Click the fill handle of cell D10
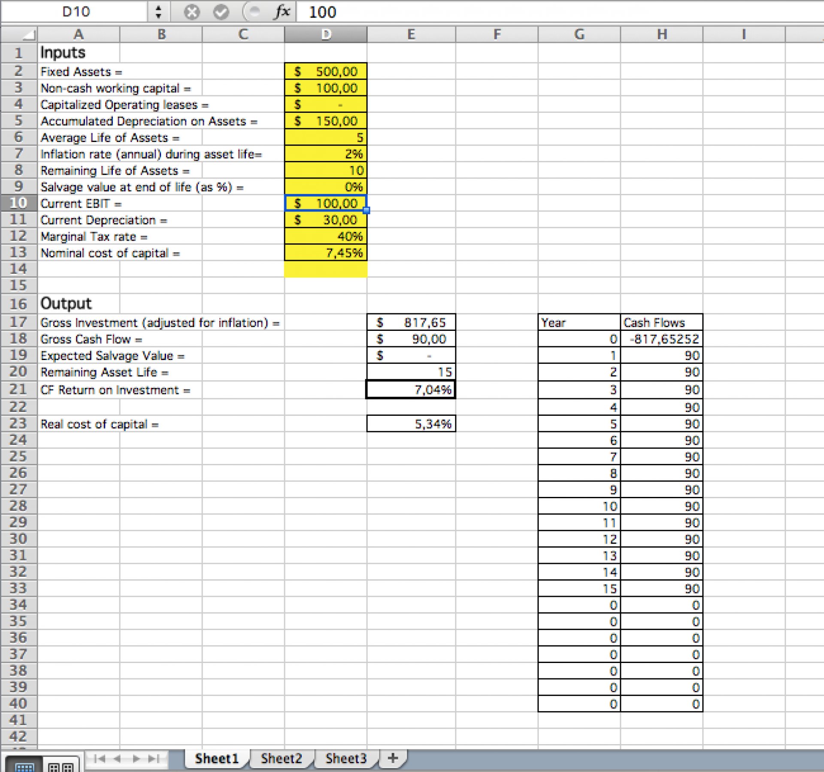This screenshot has width=824, height=772. (367, 210)
